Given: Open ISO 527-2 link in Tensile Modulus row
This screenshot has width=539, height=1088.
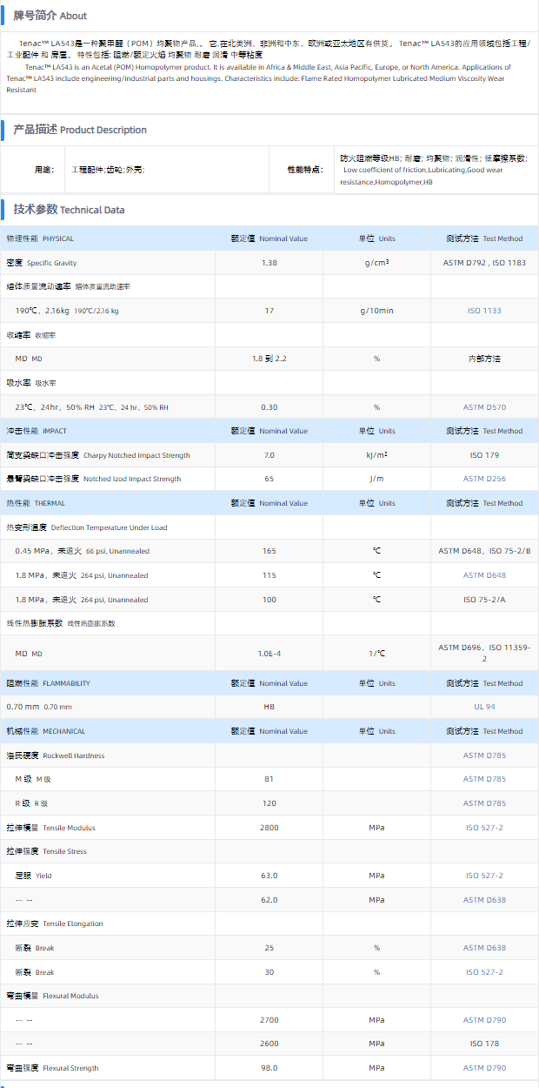Looking at the screenshot, I should click(484, 828).
